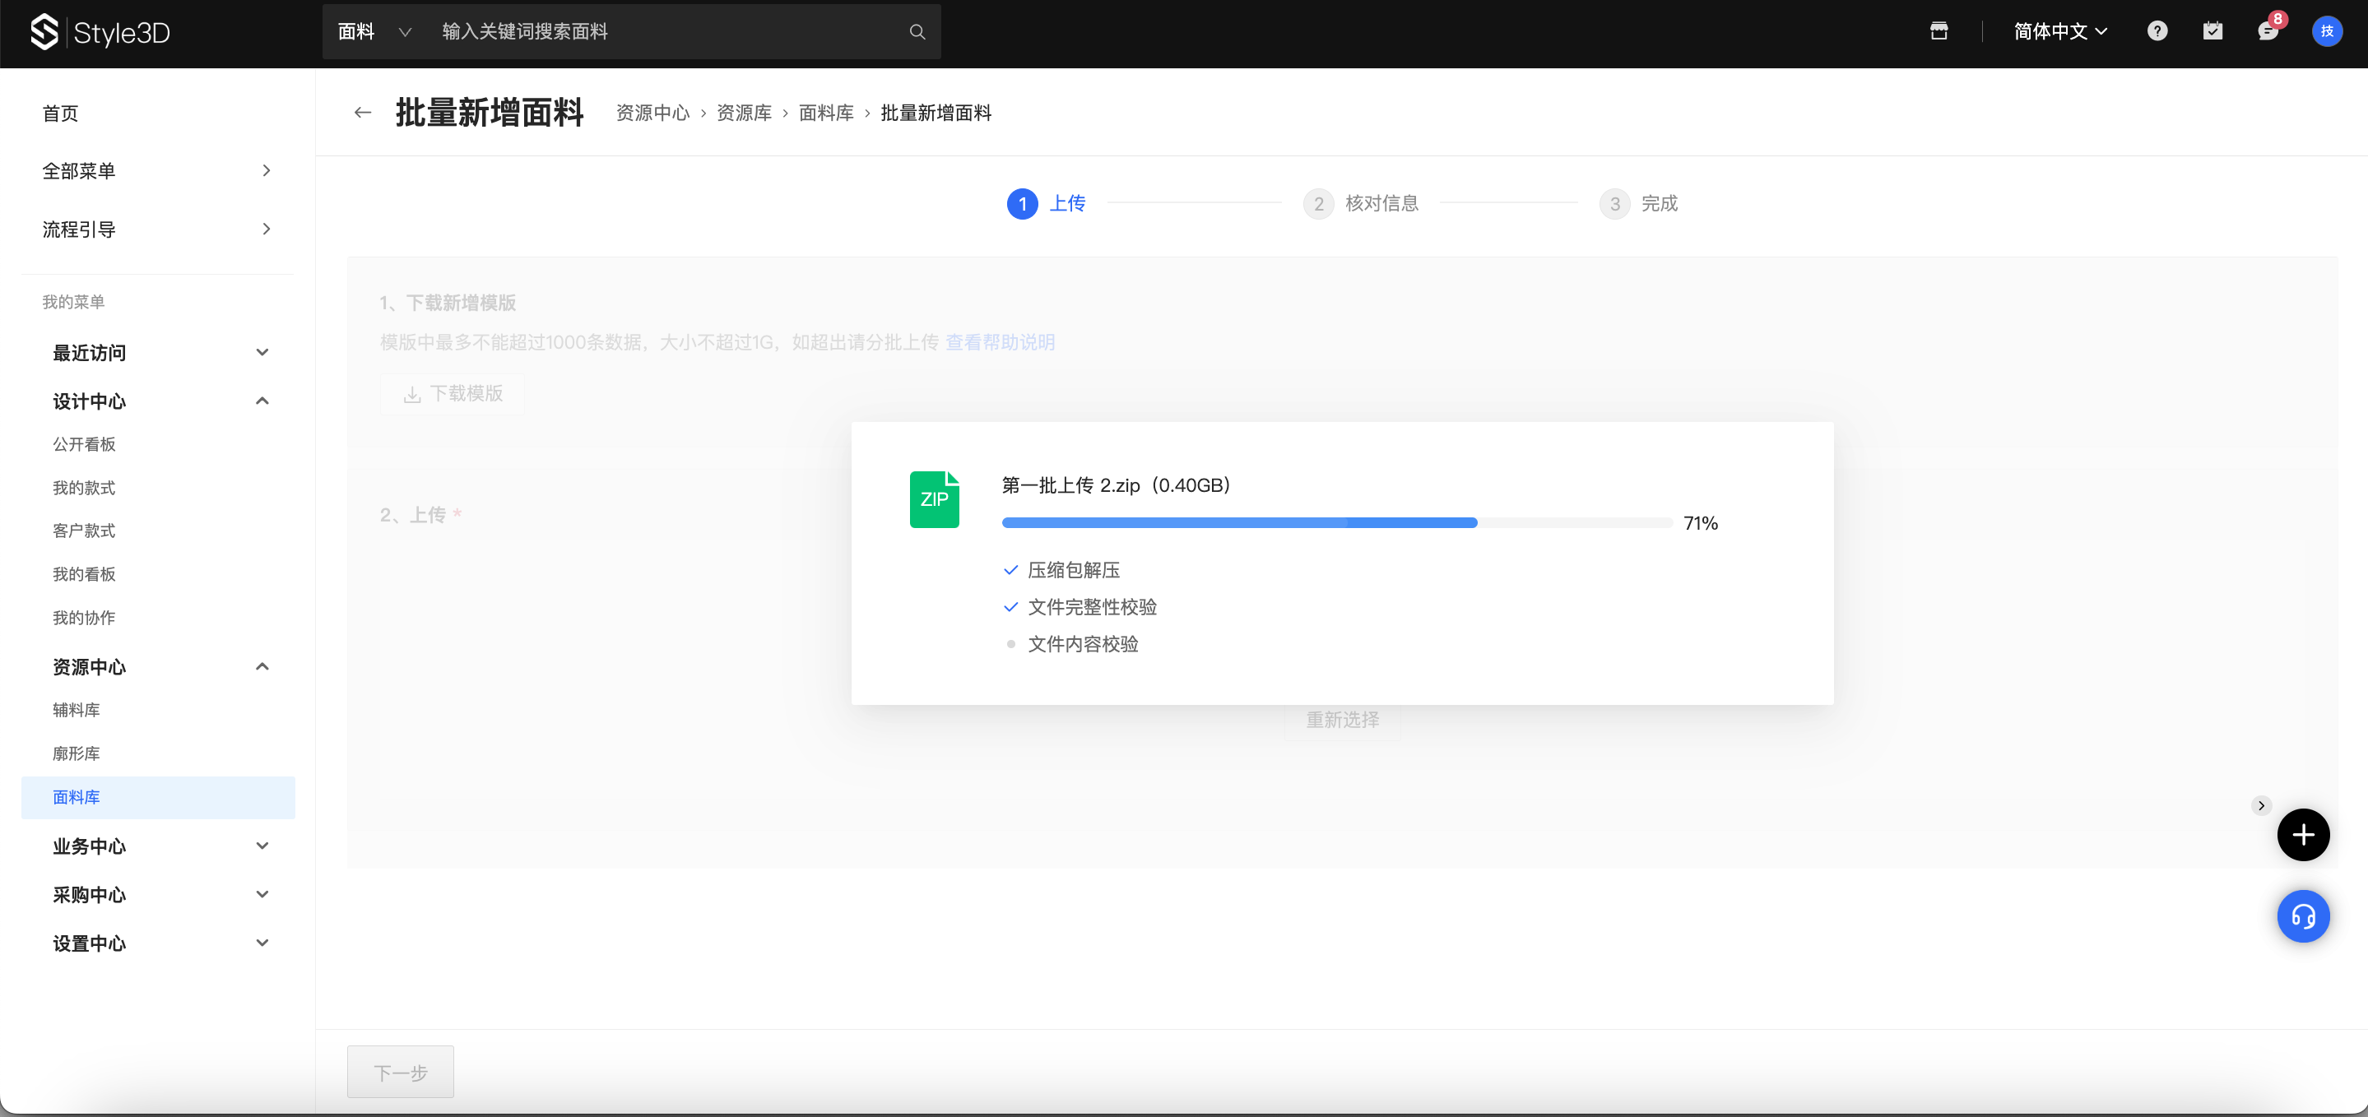Open the 简体中文 language dropdown

pos(2059,32)
